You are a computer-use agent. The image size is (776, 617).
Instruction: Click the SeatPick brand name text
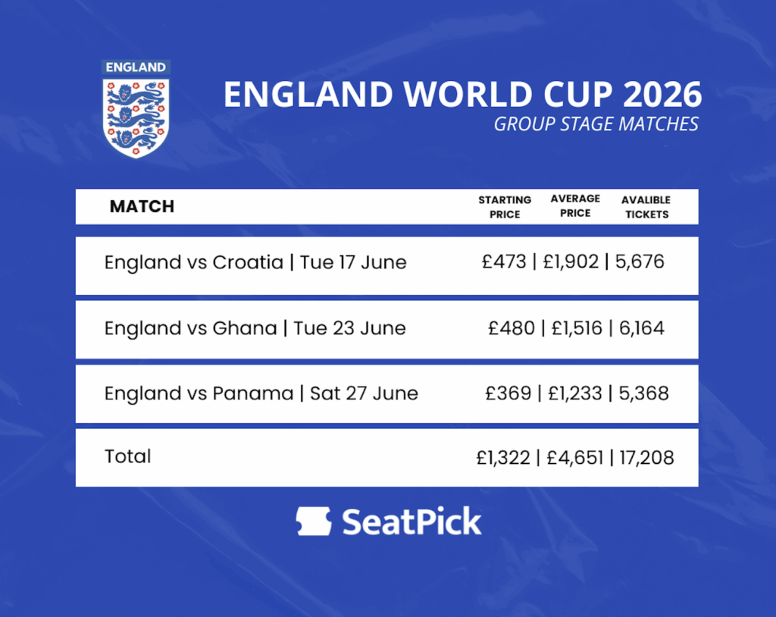pyautogui.click(x=411, y=522)
